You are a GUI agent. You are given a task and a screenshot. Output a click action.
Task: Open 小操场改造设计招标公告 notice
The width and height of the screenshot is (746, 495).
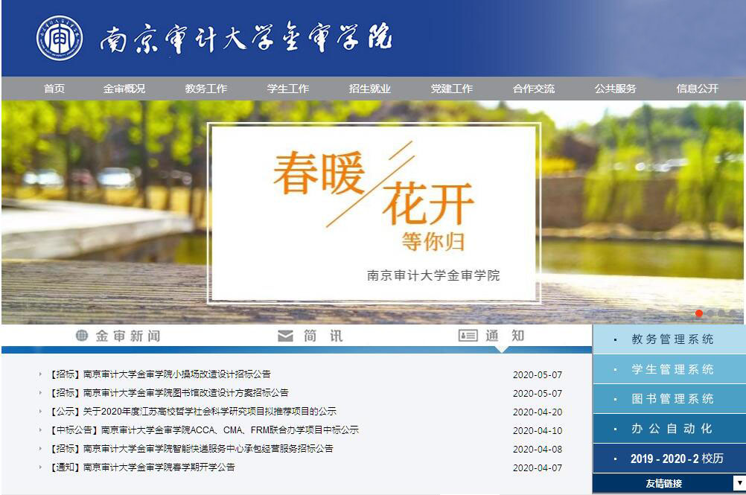click(x=161, y=374)
